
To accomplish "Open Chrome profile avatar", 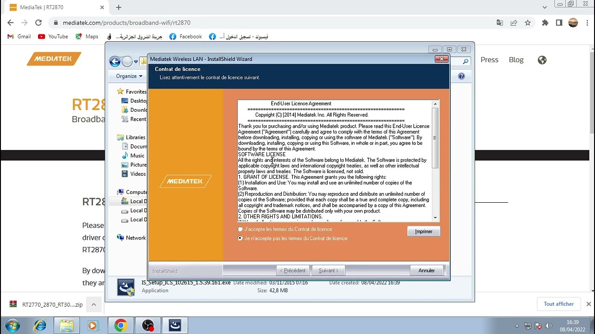I will click(573, 22).
